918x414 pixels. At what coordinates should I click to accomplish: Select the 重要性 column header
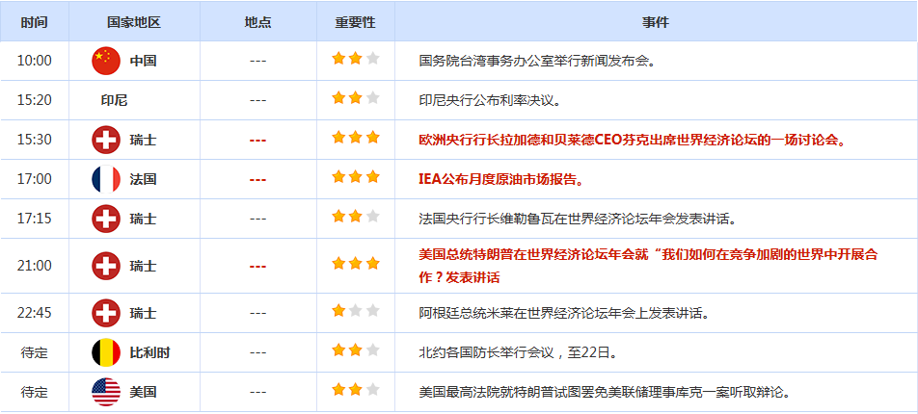click(355, 21)
